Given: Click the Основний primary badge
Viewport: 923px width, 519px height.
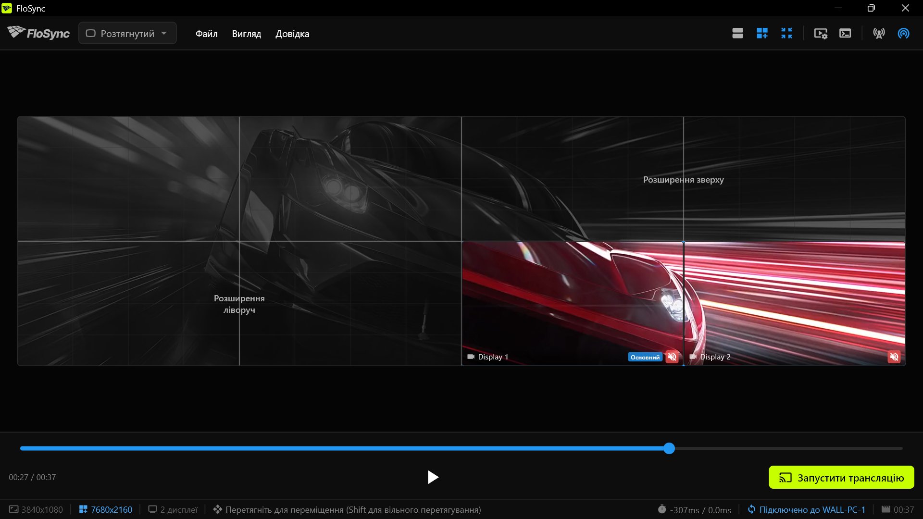Looking at the screenshot, I should (x=645, y=357).
